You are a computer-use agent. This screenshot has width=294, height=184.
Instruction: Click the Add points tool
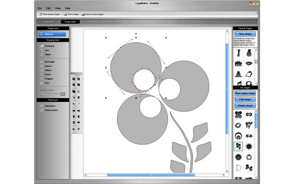point(50,106)
